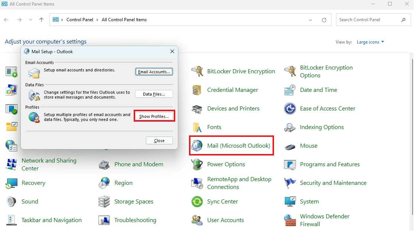Open the Recovery icon
Image resolution: width=414 pixels, height=231 pixels.
[x=12, y=183]
